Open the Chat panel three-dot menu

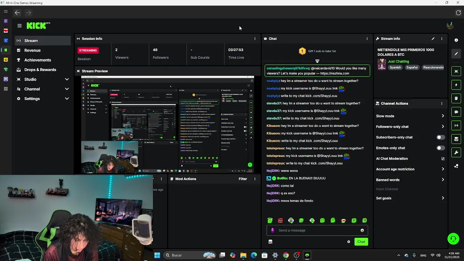[367, 38]
